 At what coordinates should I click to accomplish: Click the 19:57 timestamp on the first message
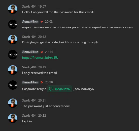tap(42, 7)
